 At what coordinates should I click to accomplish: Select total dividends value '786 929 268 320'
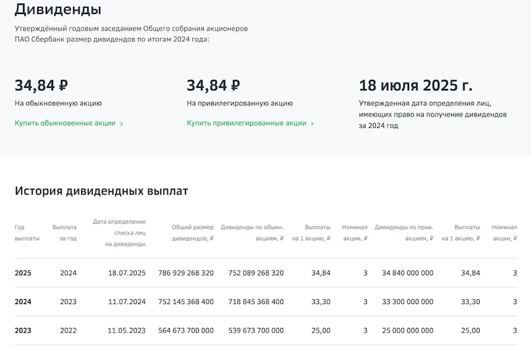click(186, 273)
